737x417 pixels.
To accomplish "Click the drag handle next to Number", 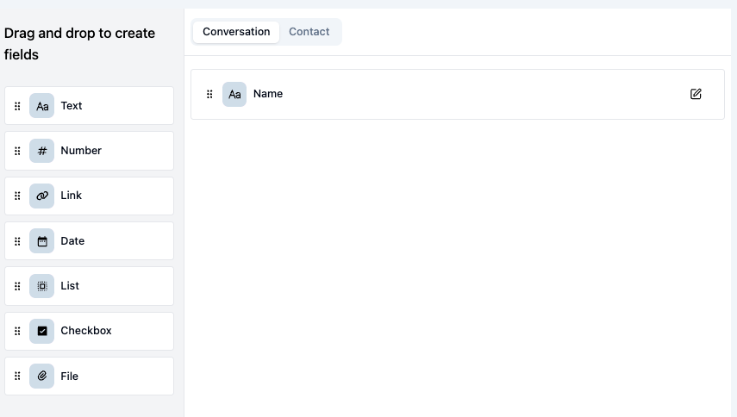I will pyautogui.click(x=17, y=151).
